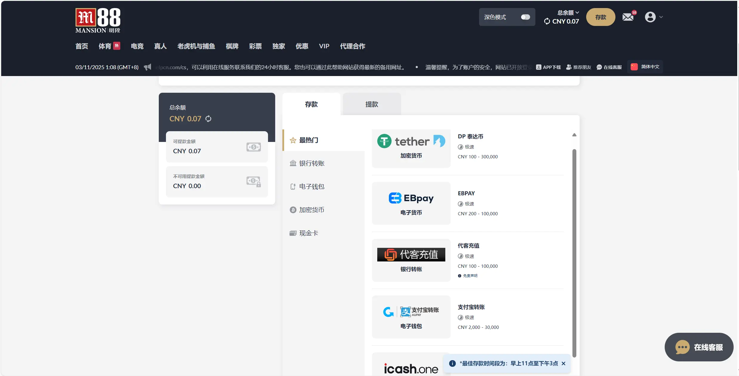Open the VIP navigation menu item
The height and width of the screenshot is (376, 739).
coord(324,46)
